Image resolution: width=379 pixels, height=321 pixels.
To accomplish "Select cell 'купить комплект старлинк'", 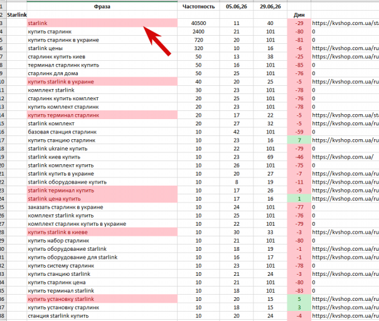I will coord(102,107).
